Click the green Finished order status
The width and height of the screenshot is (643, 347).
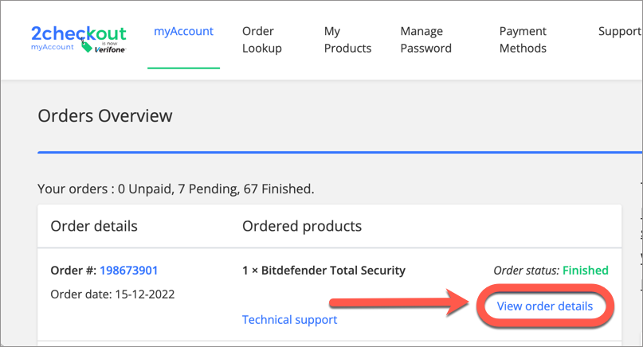click(x=586, y=271)
